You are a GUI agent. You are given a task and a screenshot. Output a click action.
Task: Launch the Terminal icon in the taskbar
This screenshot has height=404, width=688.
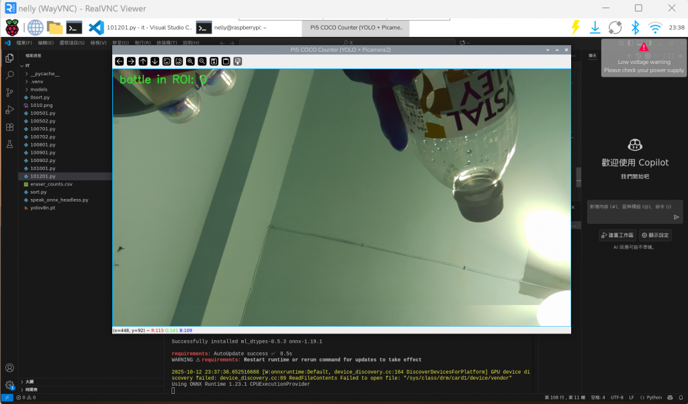(74, 28)
